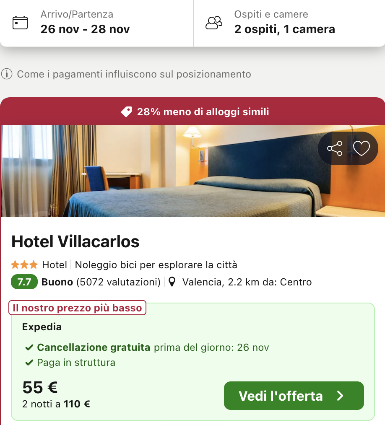Click the info icon about payment influence on ranking
385x425 pixels.
(8, 74)
